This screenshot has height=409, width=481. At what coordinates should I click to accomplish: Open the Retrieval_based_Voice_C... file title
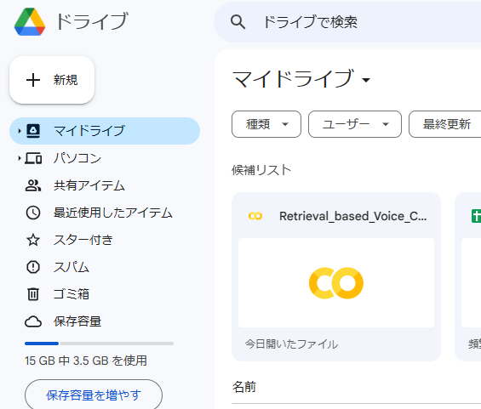click(x=352, y=216)
